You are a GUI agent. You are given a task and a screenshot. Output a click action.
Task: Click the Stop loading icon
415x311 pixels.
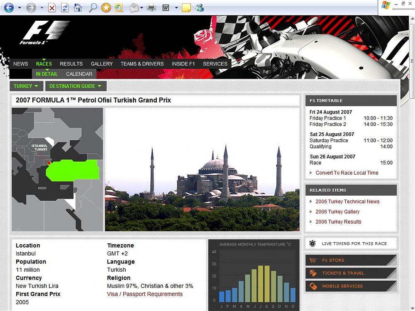tap(52, 7)
